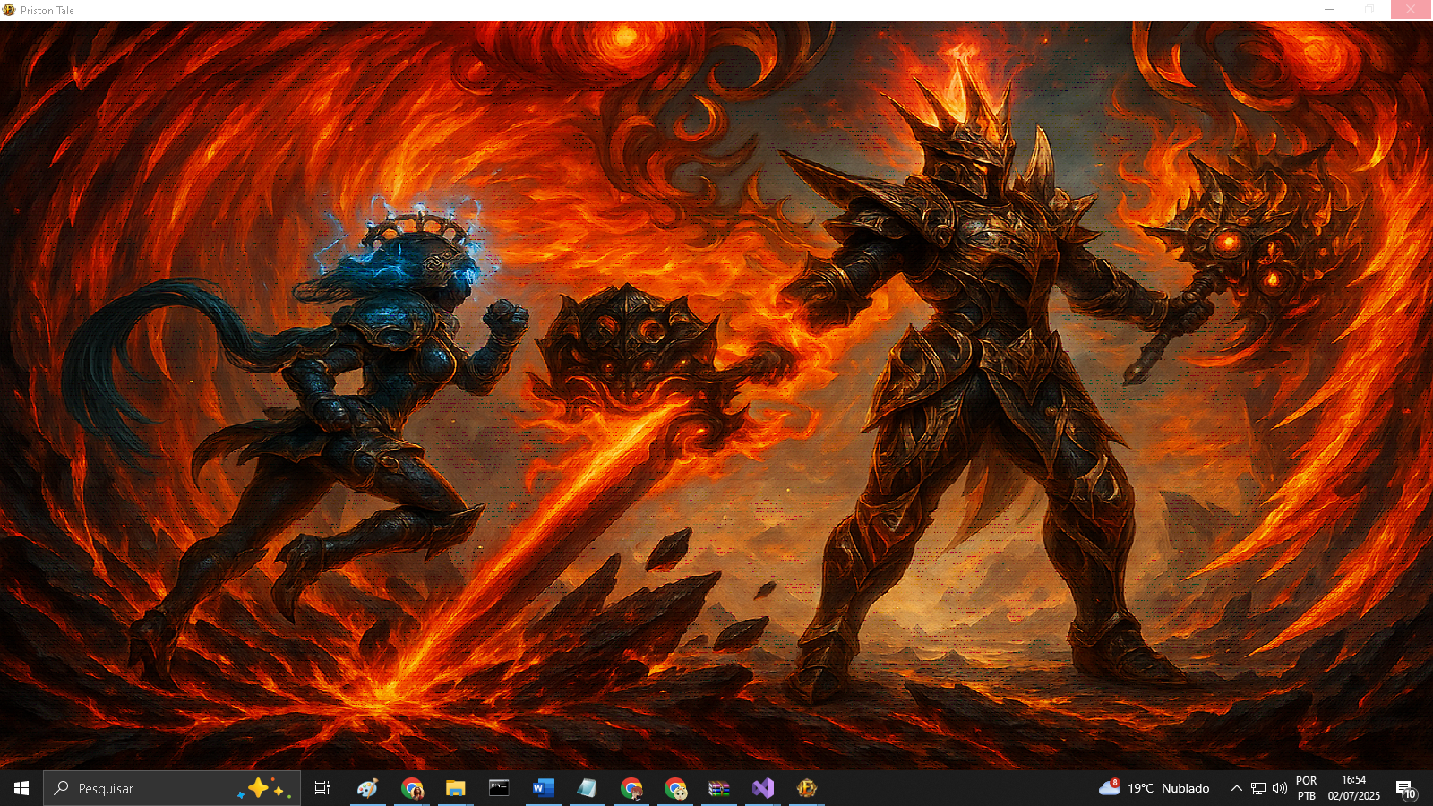Viewport: 1433px width, 806px height.
Task: Open the 19°C Nublado weather widget
Action: click(1154, 788)
